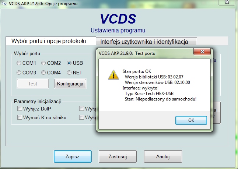Viewport: 238px width, 169px height.
Task: Choose the USB port option
Action: click(x=69, y=63)
